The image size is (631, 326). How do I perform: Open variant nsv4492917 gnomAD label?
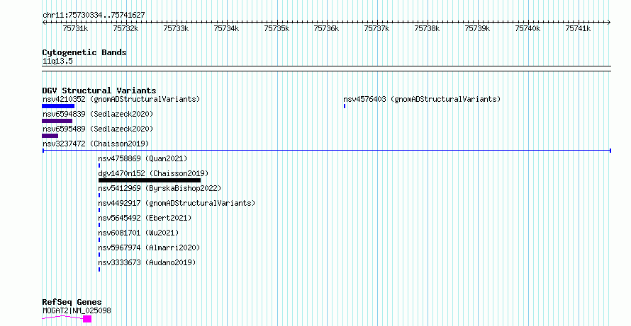(x=177, y=203)
